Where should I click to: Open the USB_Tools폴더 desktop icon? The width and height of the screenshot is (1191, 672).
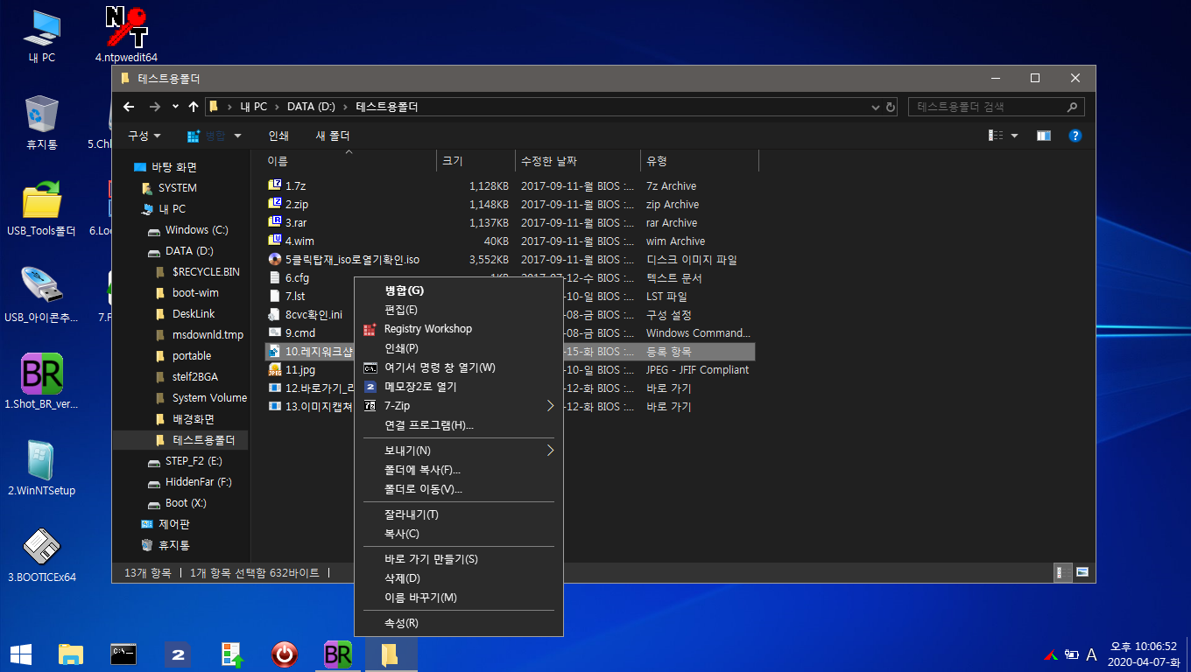[x=41, y=208]
